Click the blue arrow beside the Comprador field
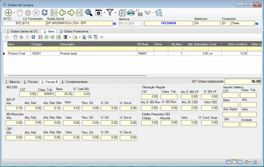264x167 pixels. tap(257, 24)
